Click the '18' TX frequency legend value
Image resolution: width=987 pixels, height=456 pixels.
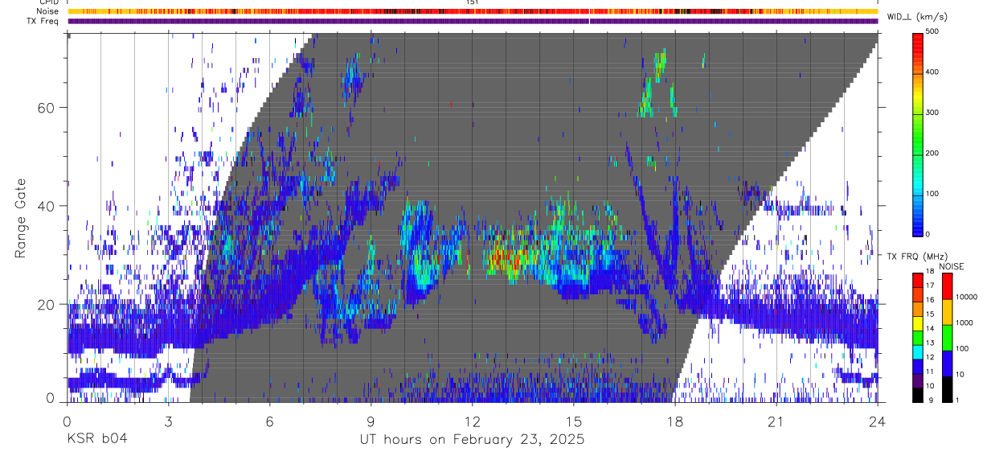(x=929, y=271)
